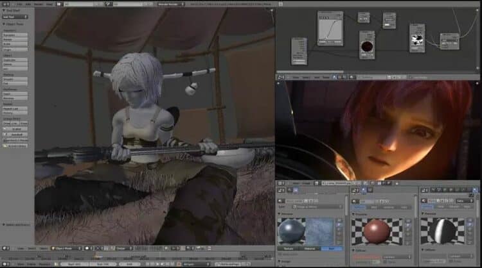The width and height of the screenshot is (482, 268).
Task: Open the 3D viewport editor type selector
Action: (x=6, y=248)
